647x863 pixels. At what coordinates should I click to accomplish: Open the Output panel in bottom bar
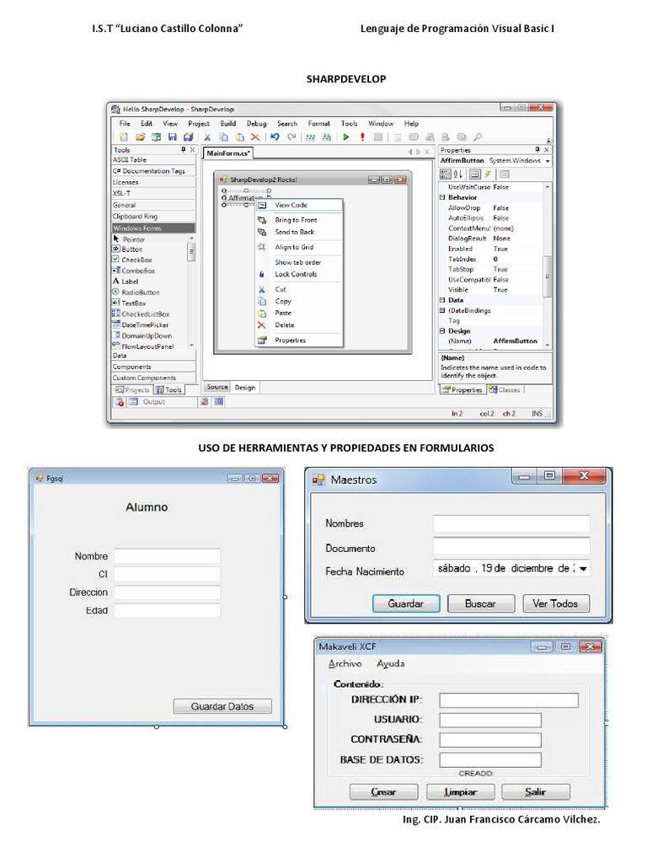pyautogui.click(x=148, y=402)
